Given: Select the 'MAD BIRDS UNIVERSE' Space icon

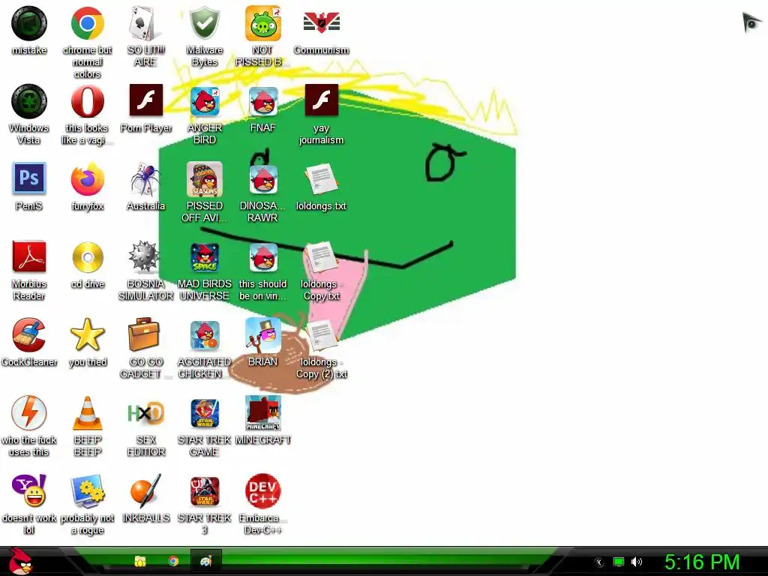Looking at the screenshot, I should tap(205, 258).
